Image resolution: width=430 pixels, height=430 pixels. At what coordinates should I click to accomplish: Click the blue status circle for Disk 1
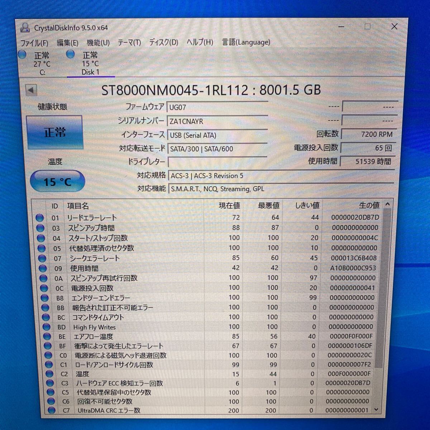[x=71, y=54]
